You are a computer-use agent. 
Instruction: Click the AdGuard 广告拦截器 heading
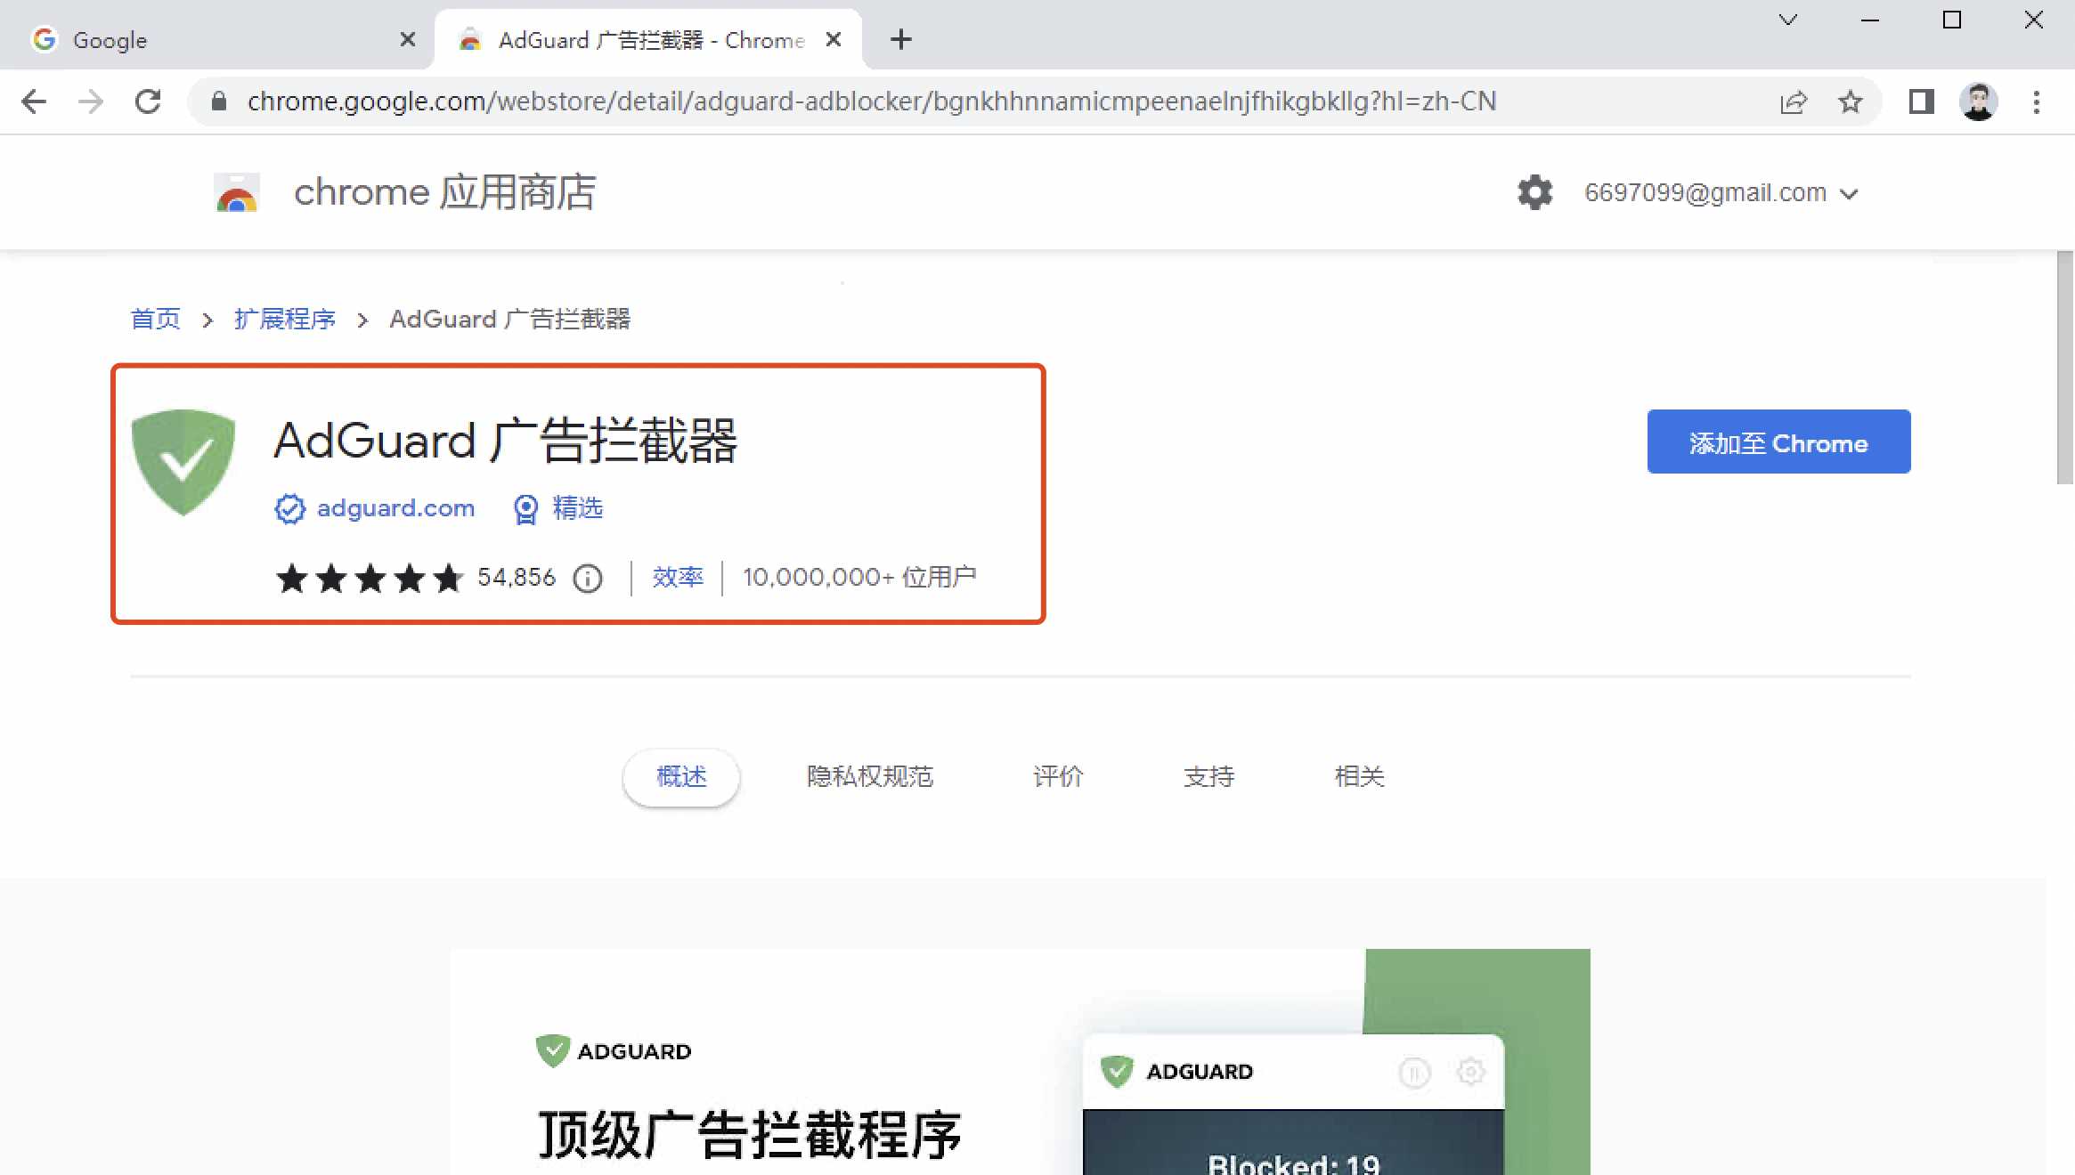point(506,441)
